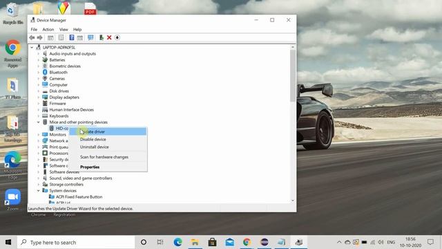
Task: Click the Properties toolbar icon
Action: tap(61, 37)
